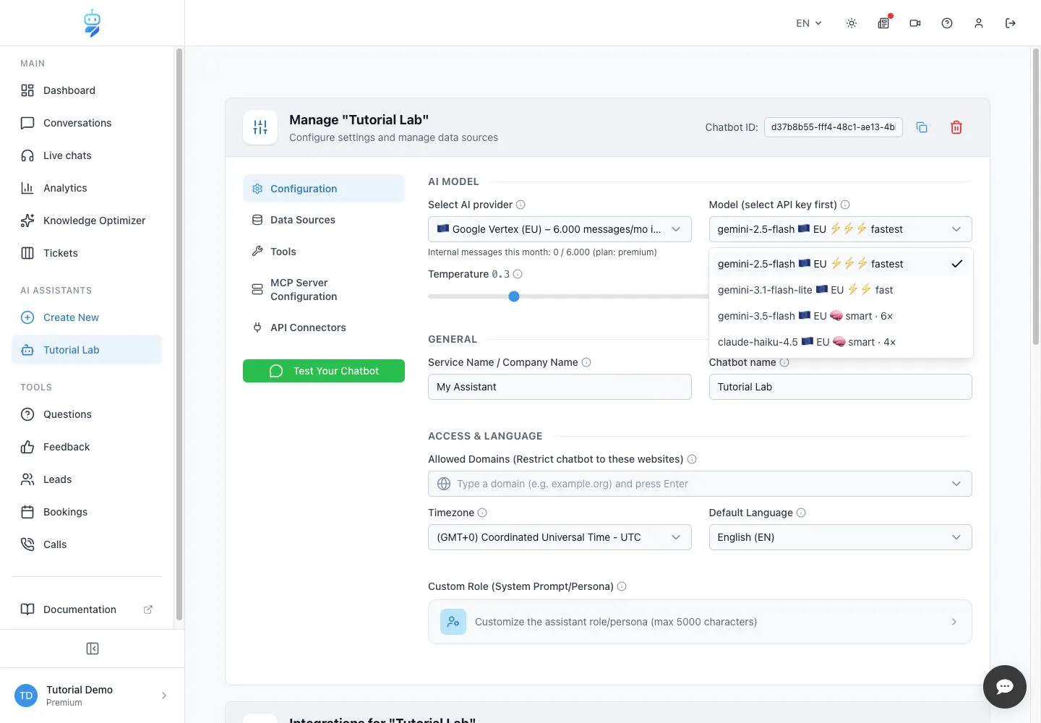Open the EN language dropdown
1041x723 pixels.
pos(809,23)
